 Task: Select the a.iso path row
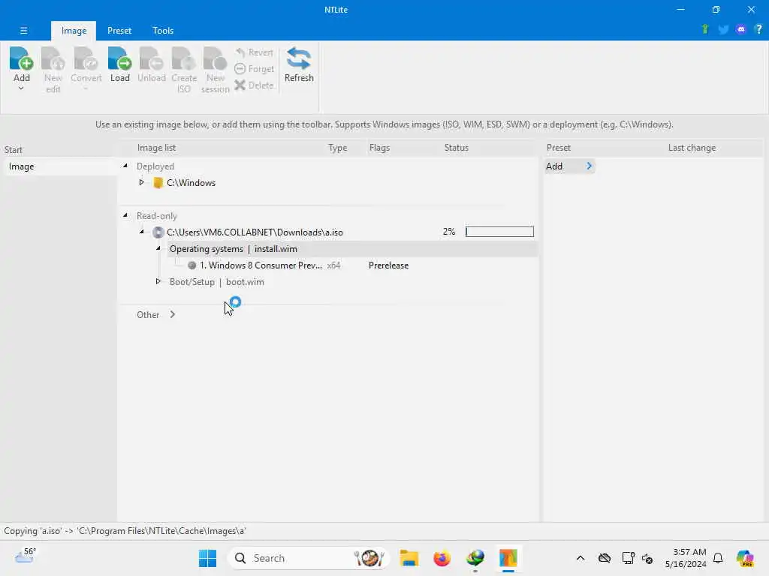click(x=255, y=232)
